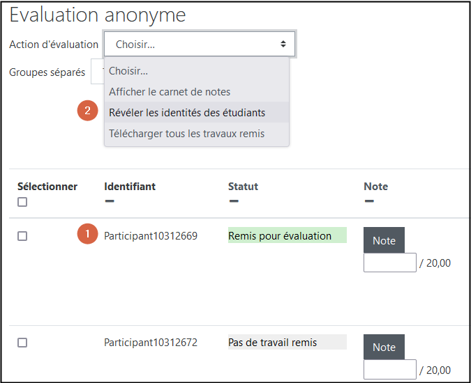This screenshot has width=471, height=383.
Task: Click the red number 2 marker
Action: (87, 111)
